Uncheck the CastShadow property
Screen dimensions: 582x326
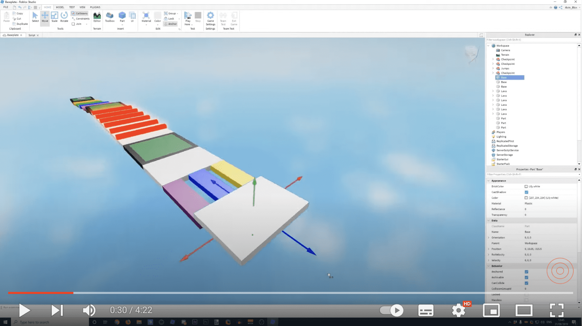(x=526, y=192)
